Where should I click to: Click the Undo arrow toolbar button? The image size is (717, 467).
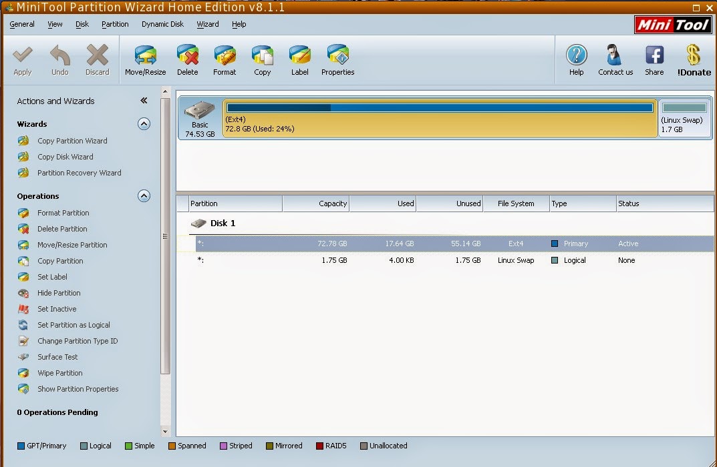[x=60, y=60]
